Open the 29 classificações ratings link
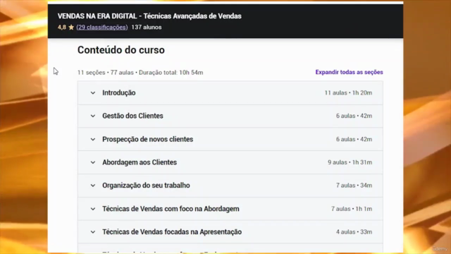The height and width of the screenshot is (254, 451). click(102, 28)
